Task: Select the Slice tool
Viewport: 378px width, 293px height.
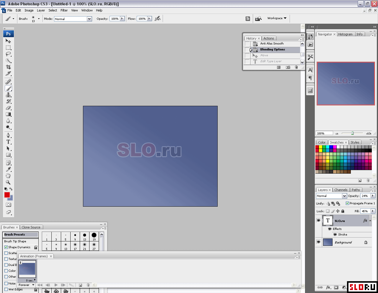Action: point(8,73)
